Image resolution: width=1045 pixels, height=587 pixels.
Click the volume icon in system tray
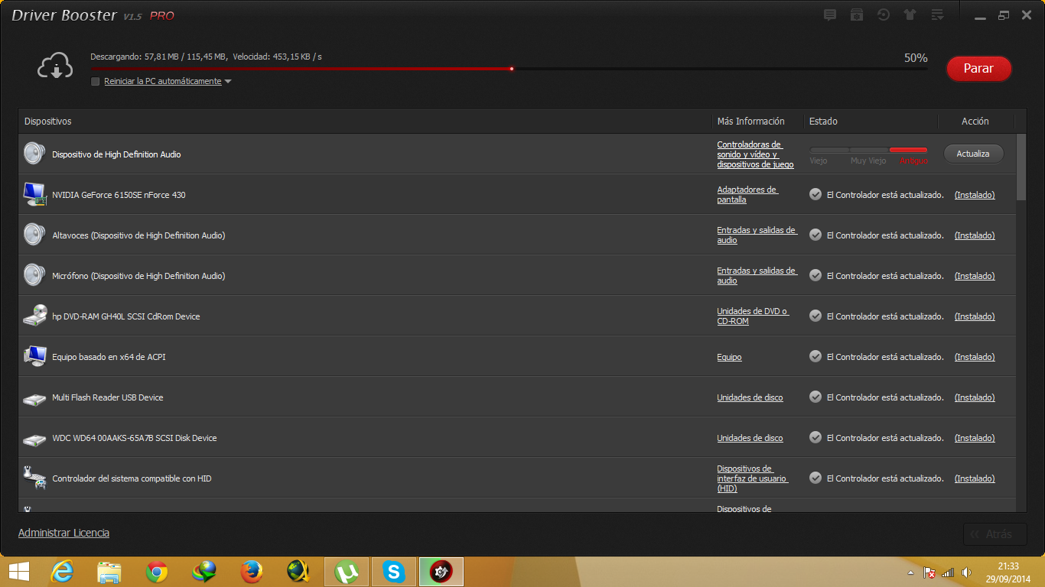[x=966, y=572]
